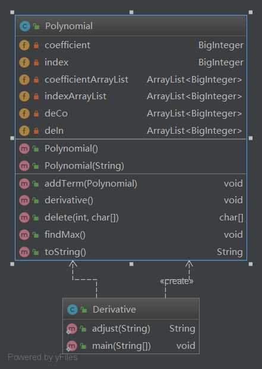Select the delete(int, char[]) method

pos(131,217)
